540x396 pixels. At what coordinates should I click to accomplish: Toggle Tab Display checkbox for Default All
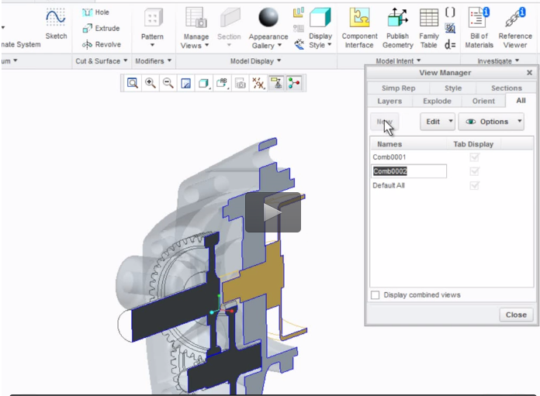(475, 186)
